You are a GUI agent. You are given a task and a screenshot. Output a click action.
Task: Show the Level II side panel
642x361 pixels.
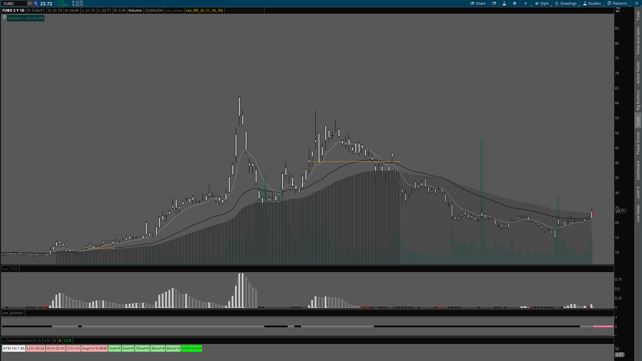pyautogui.click(x=638, y=192)
